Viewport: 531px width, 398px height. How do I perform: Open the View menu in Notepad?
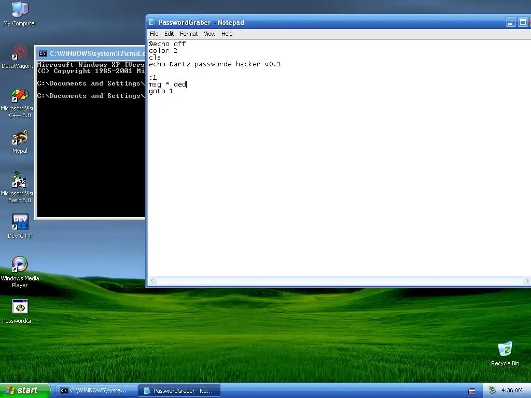pyautogui.click(x=209, y=34)
